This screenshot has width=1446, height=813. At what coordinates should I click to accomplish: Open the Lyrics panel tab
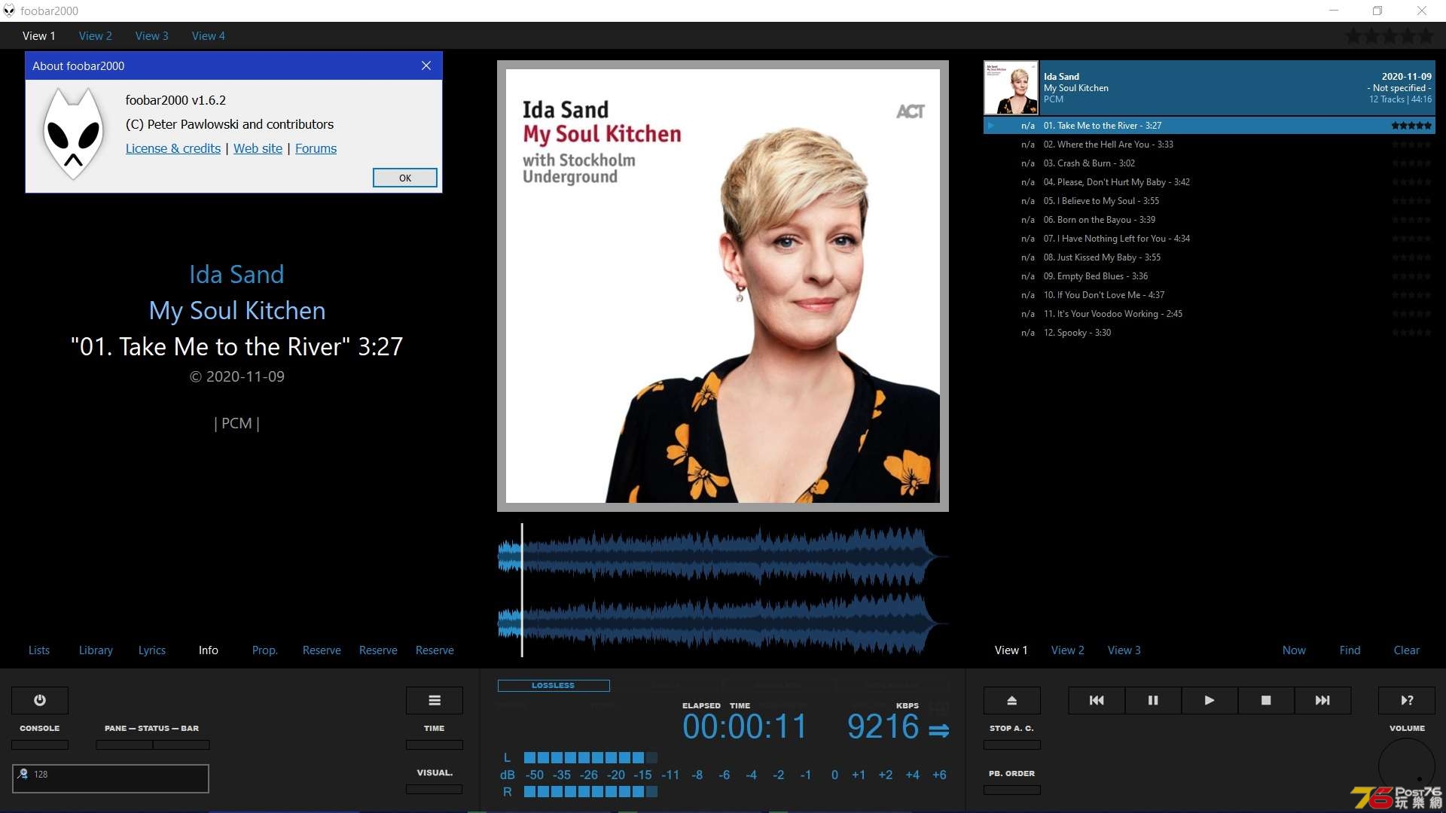click(152, 650)
